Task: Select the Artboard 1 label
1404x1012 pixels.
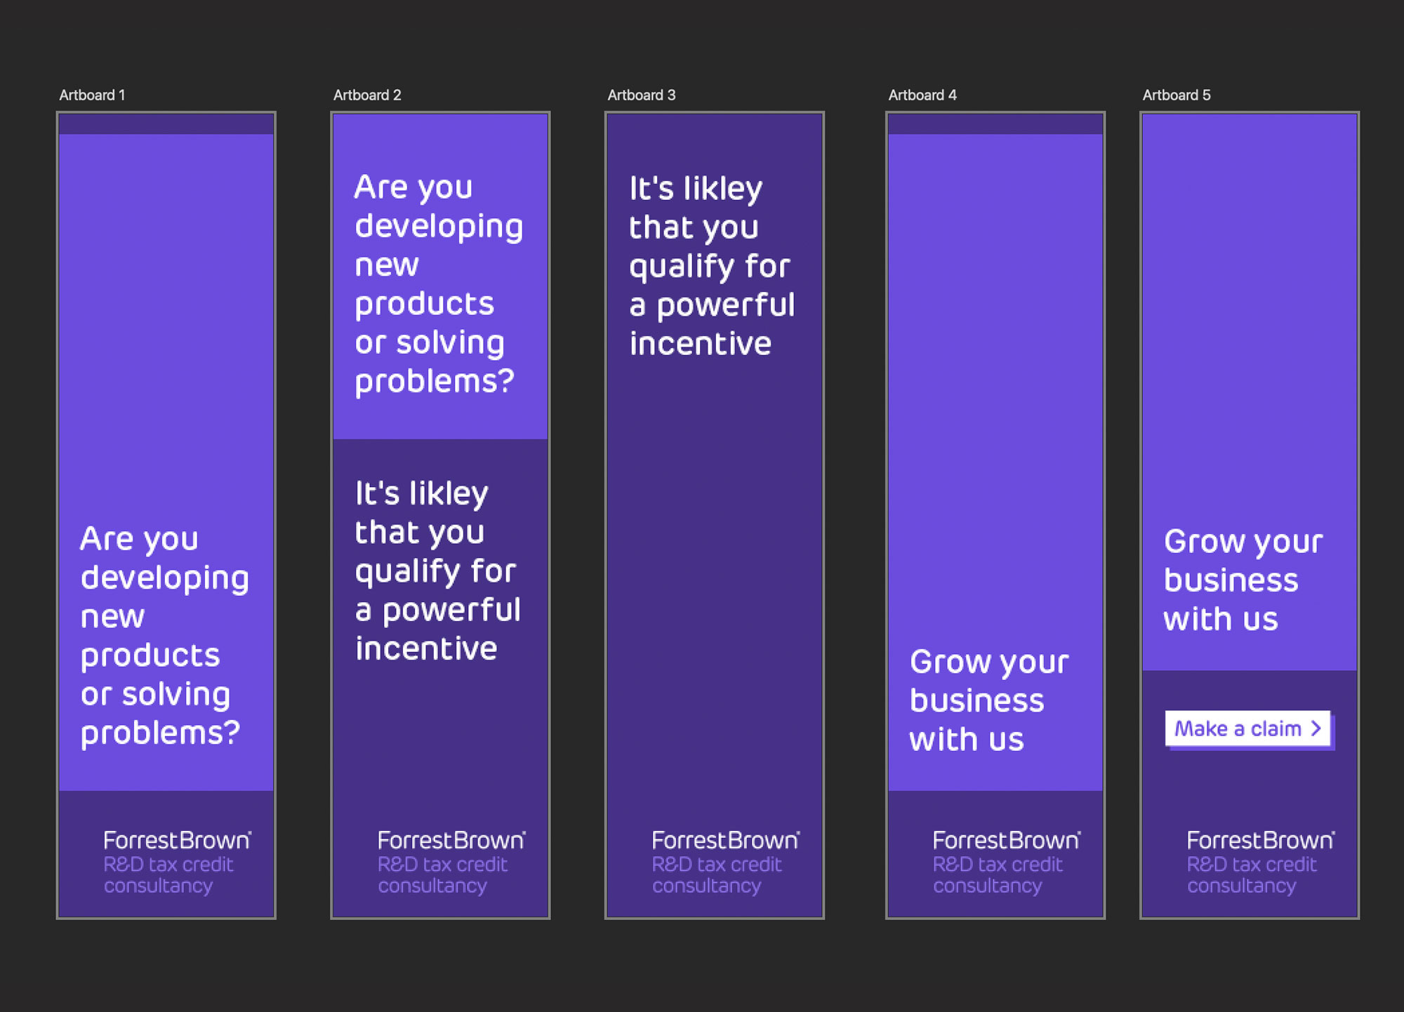Action: [x=92, y=95]
